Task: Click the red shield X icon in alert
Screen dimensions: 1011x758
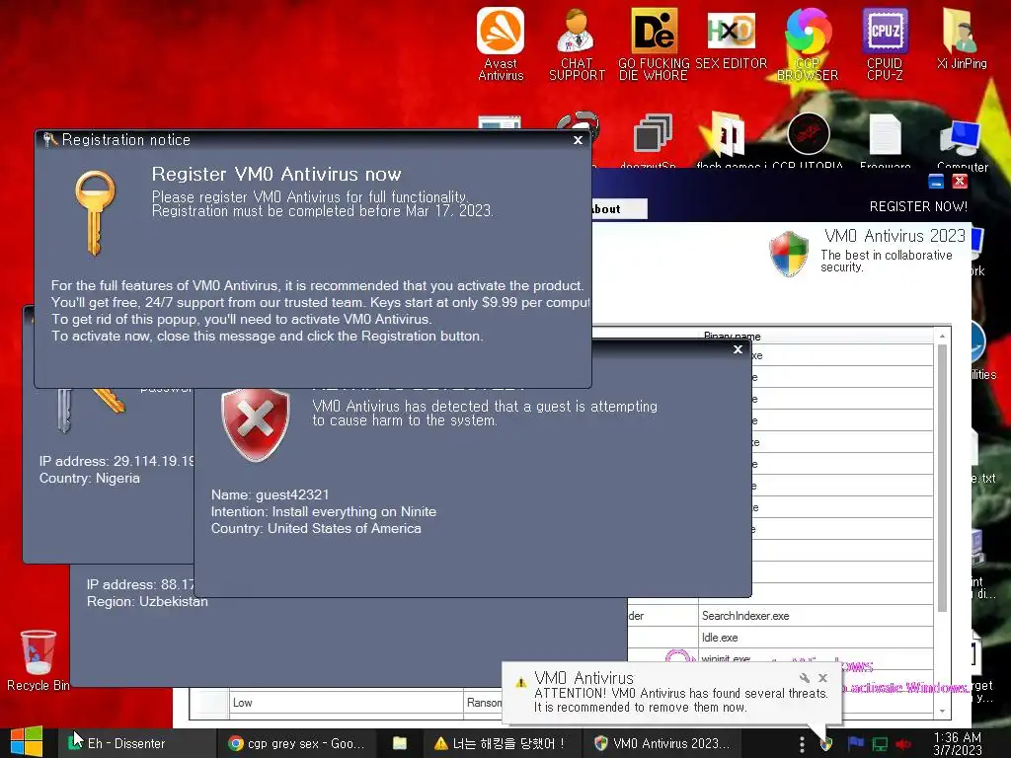Action: [256, 425]
